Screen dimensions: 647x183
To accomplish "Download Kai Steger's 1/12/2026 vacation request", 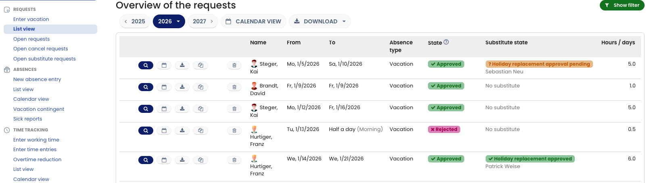I will [x=182, y=109].
